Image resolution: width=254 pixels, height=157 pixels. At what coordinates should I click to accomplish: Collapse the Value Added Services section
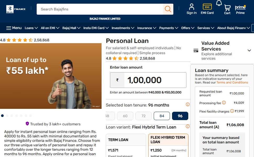[x=249, y=50]
